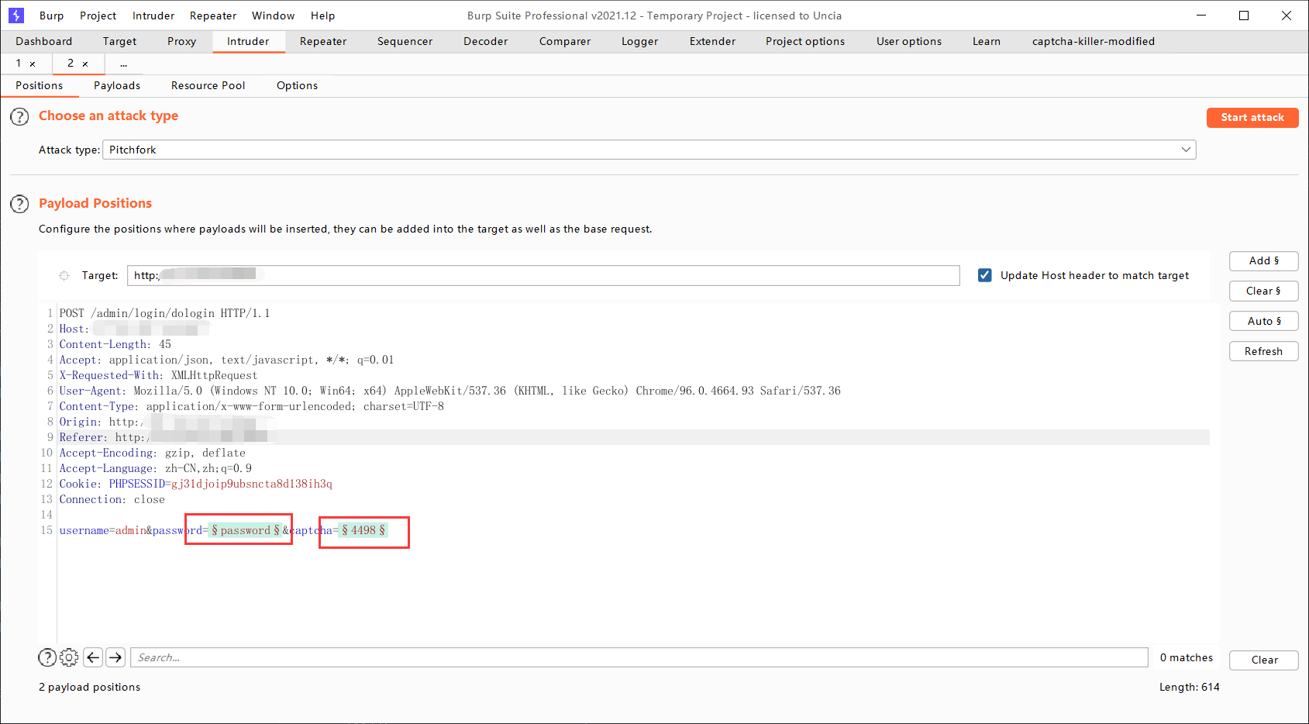1309x724 pixels.
Task: Open search help question mark icon
Action: click(47, 657)
